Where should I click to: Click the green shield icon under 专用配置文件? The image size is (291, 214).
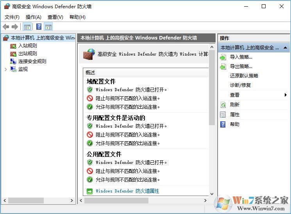tap(90, 126)
